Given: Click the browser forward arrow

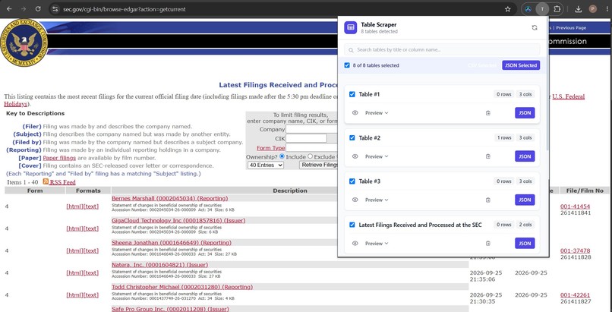Looking at the screenshot, I should tap(24, 9).
